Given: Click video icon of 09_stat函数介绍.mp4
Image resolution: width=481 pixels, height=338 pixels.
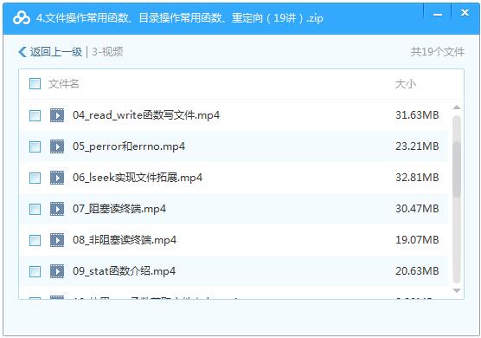Looking at the screenshot, I should click(57, 271).
